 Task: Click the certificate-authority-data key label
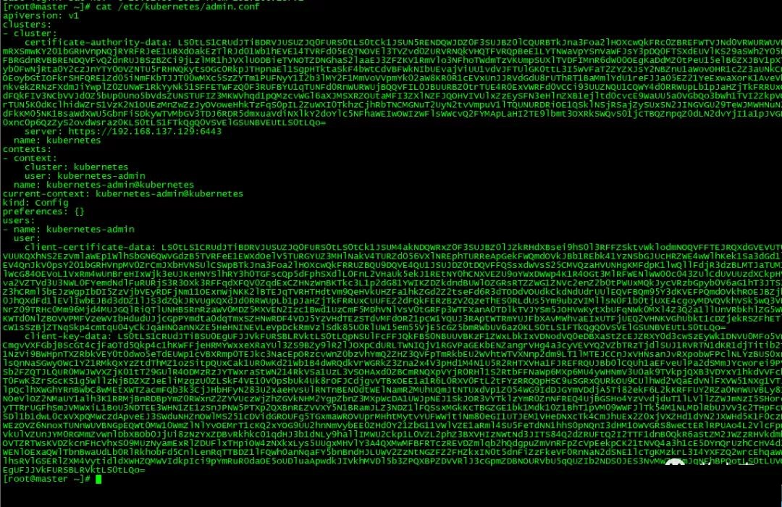pyautogui.click(x=98, y=43)
